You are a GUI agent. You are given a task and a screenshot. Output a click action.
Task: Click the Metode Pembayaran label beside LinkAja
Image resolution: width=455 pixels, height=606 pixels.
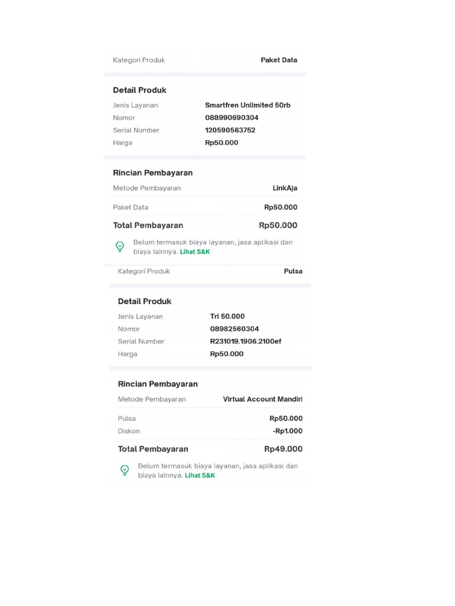(147, 188)
